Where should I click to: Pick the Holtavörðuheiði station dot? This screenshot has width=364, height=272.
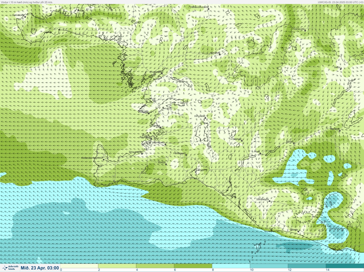(208, 9)
